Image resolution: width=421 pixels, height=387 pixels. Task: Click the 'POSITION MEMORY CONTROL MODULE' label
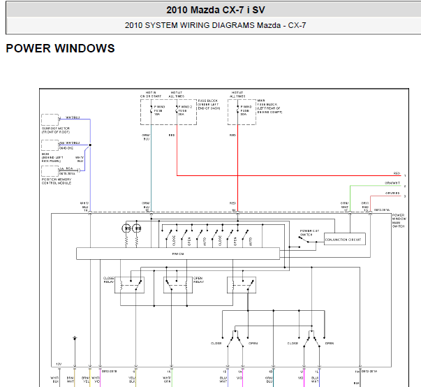(57, 182)
